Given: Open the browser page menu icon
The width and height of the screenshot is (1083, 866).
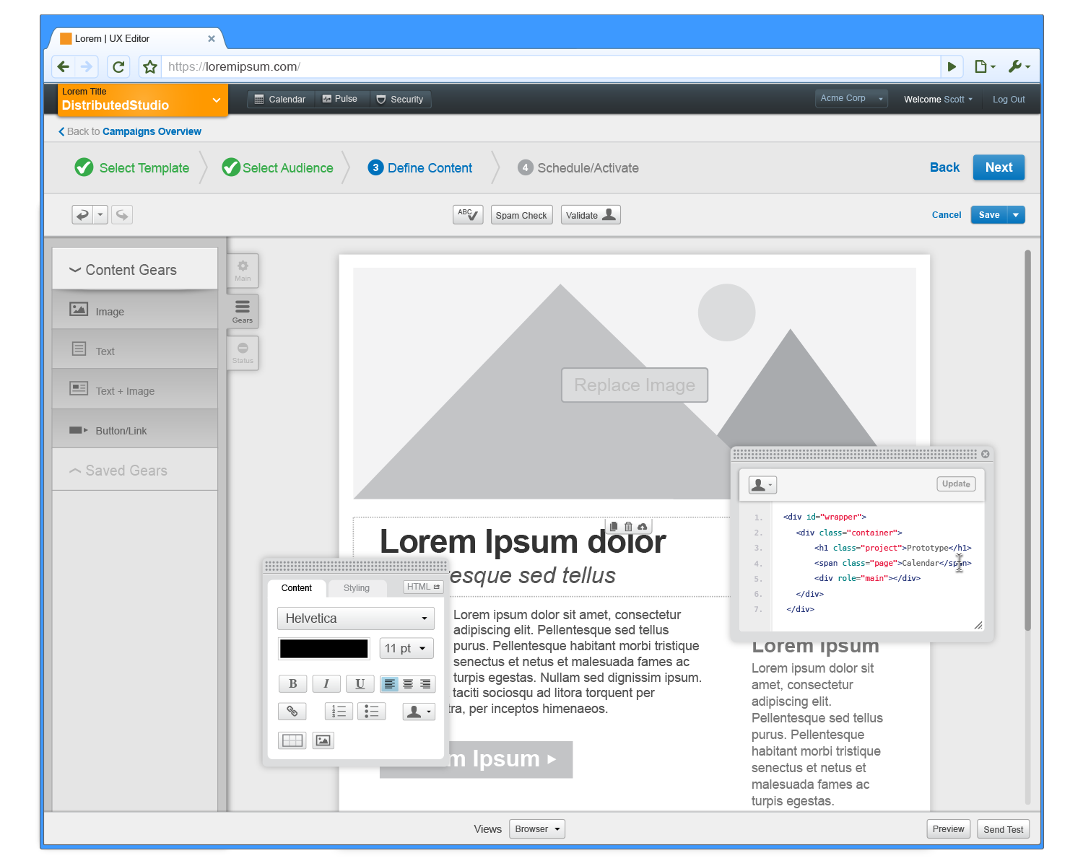Looking at the screenshot, I should point(985,67).
